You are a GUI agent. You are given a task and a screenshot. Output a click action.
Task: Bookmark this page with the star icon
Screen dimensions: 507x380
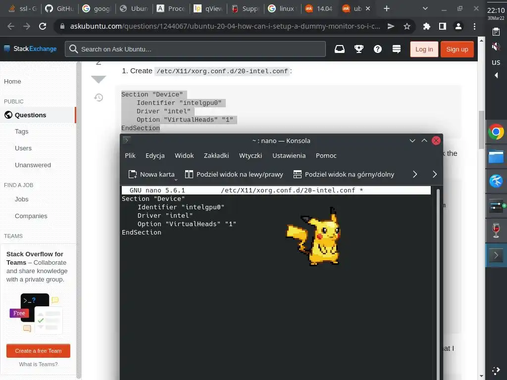point(407,26)
